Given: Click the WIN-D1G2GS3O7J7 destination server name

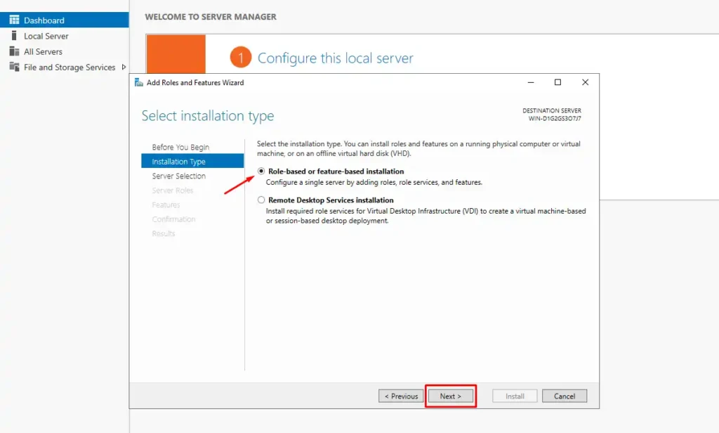Looking at the screenshot, I should 555,119.
